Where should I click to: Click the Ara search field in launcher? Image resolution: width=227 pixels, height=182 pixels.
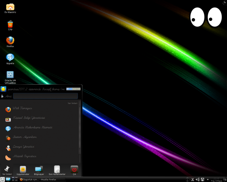(45, 96)
